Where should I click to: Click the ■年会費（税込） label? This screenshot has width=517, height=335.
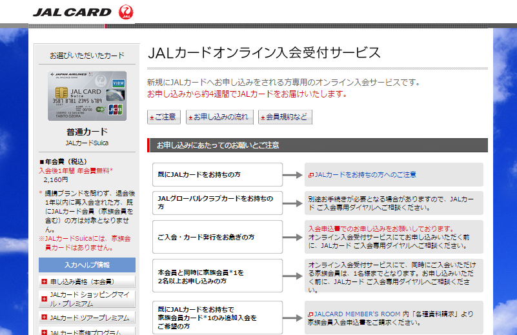click(x=63, y=161)
